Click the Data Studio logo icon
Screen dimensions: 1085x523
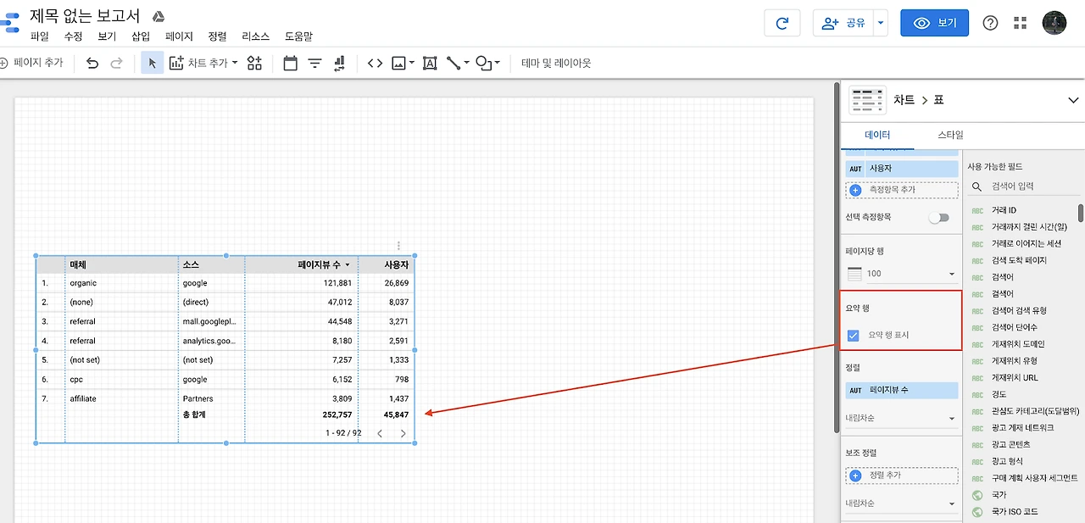click(8, 23)
